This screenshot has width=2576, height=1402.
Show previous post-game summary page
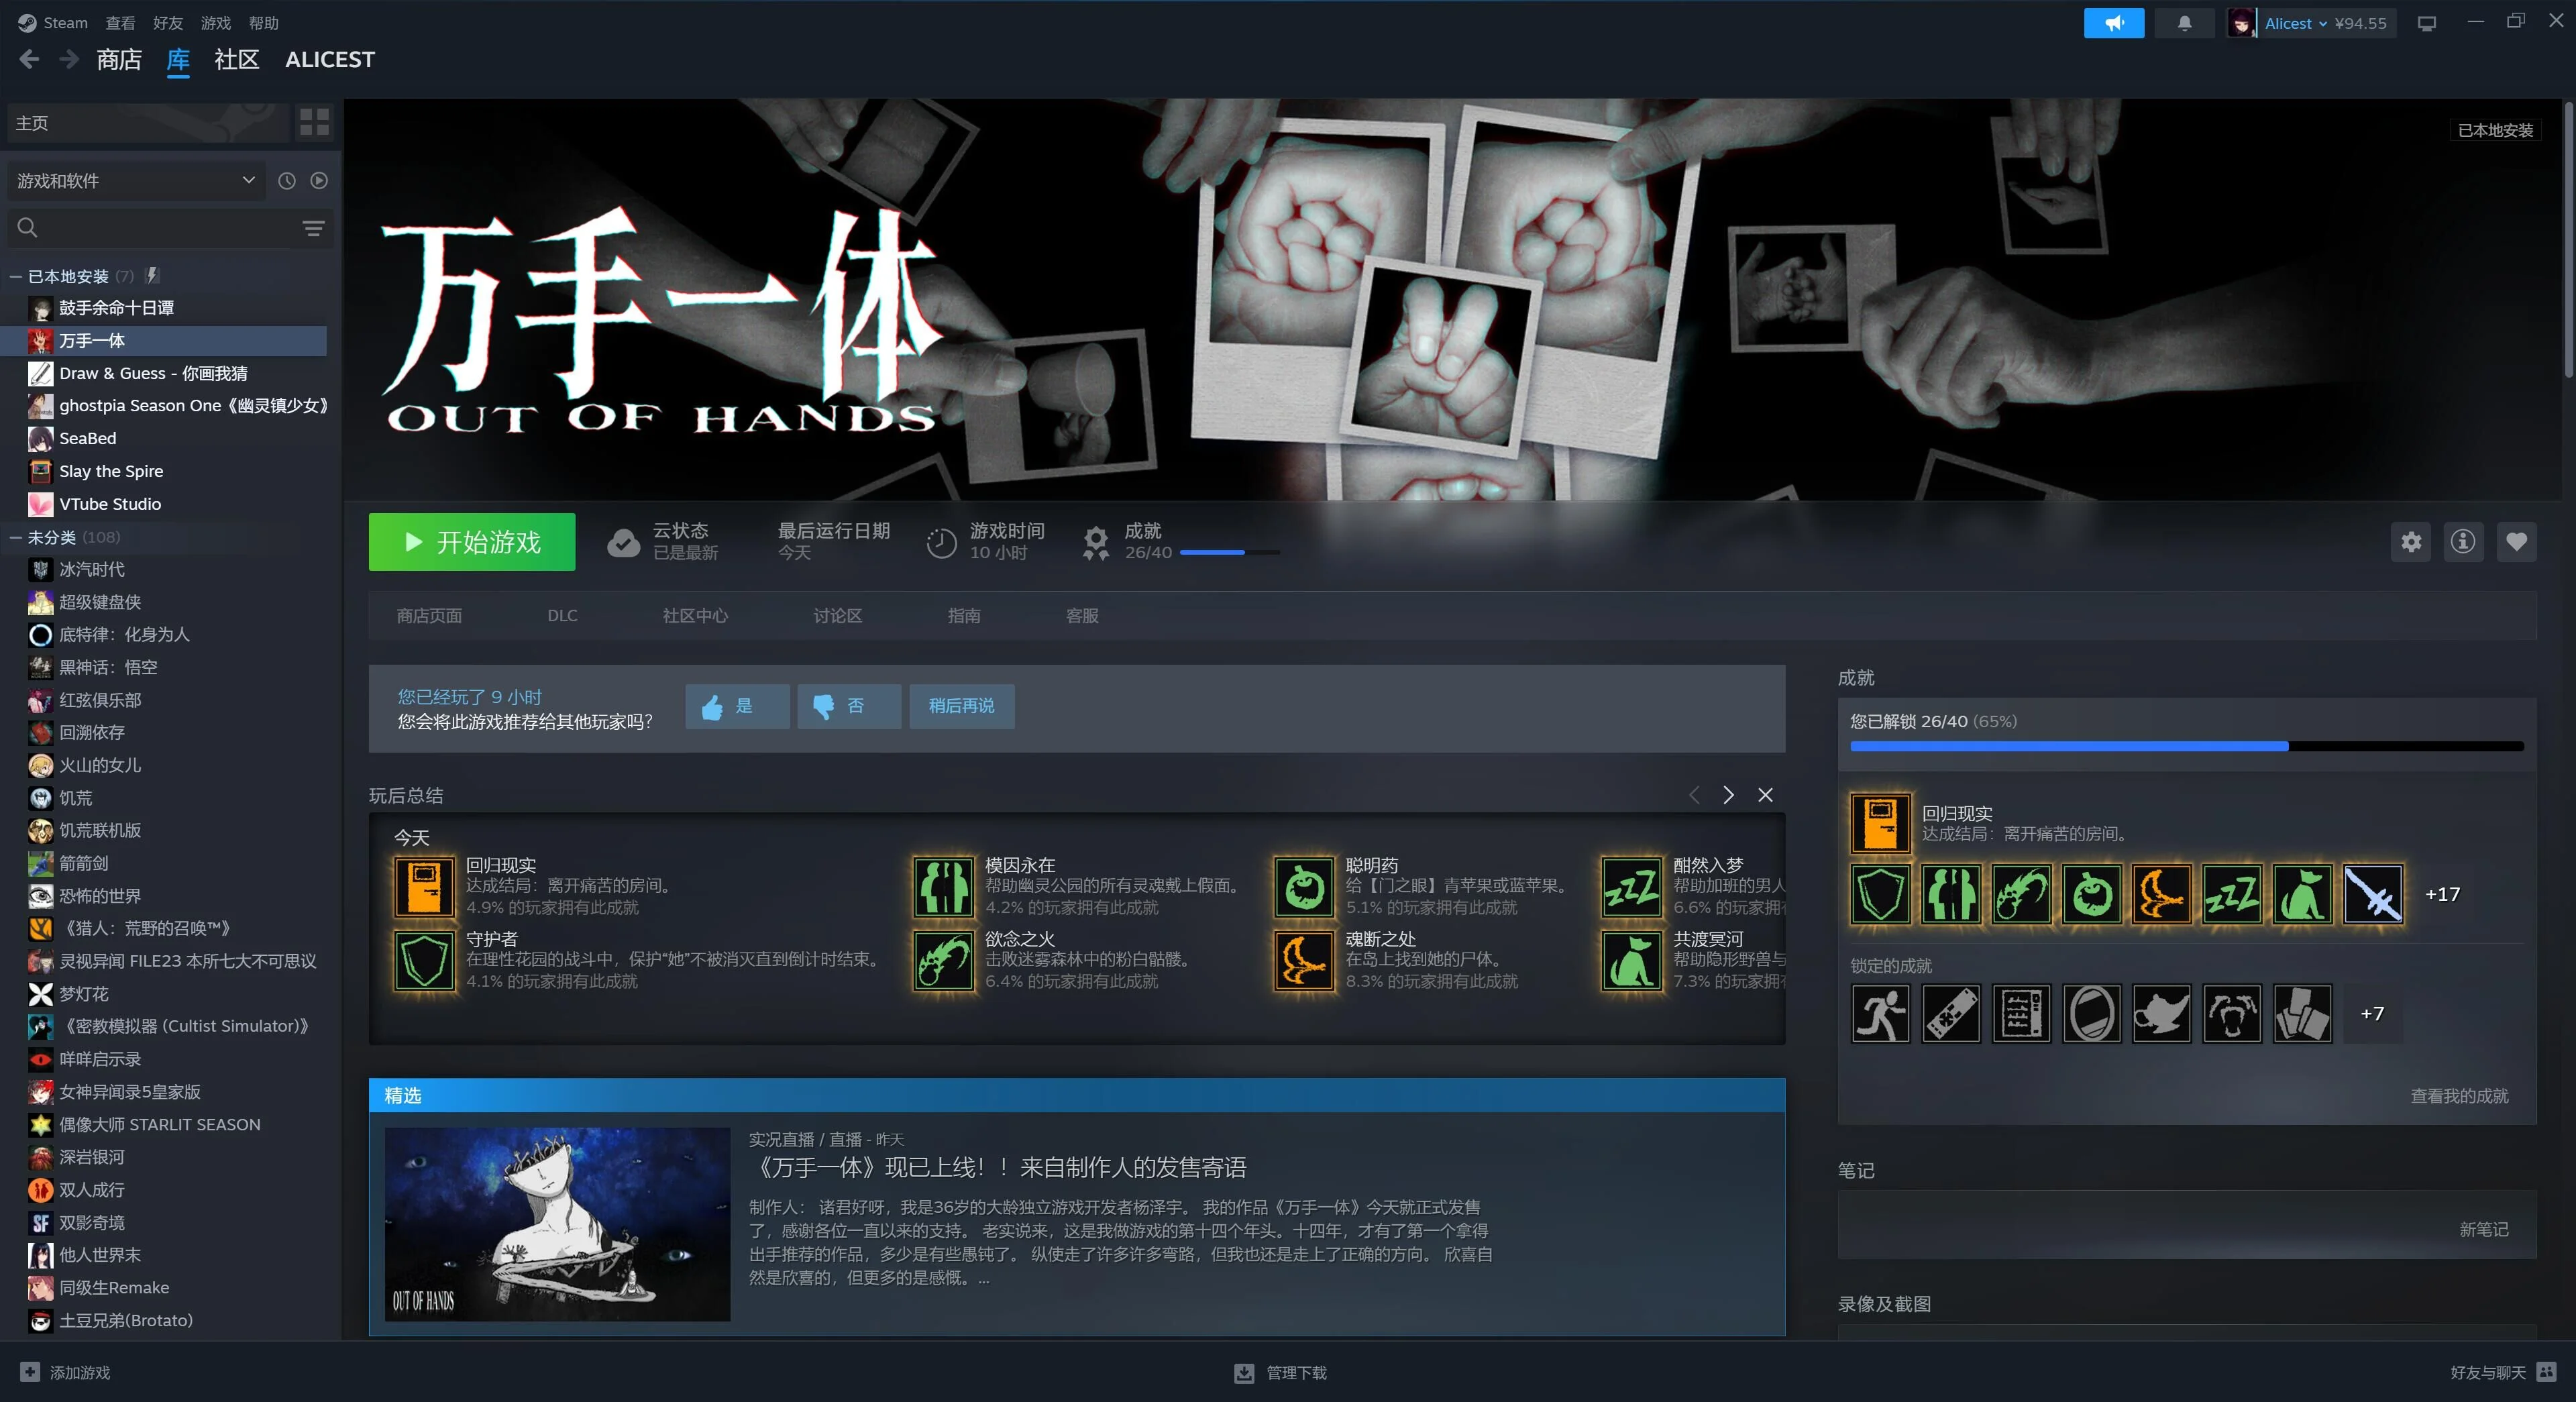[1694, 795]
